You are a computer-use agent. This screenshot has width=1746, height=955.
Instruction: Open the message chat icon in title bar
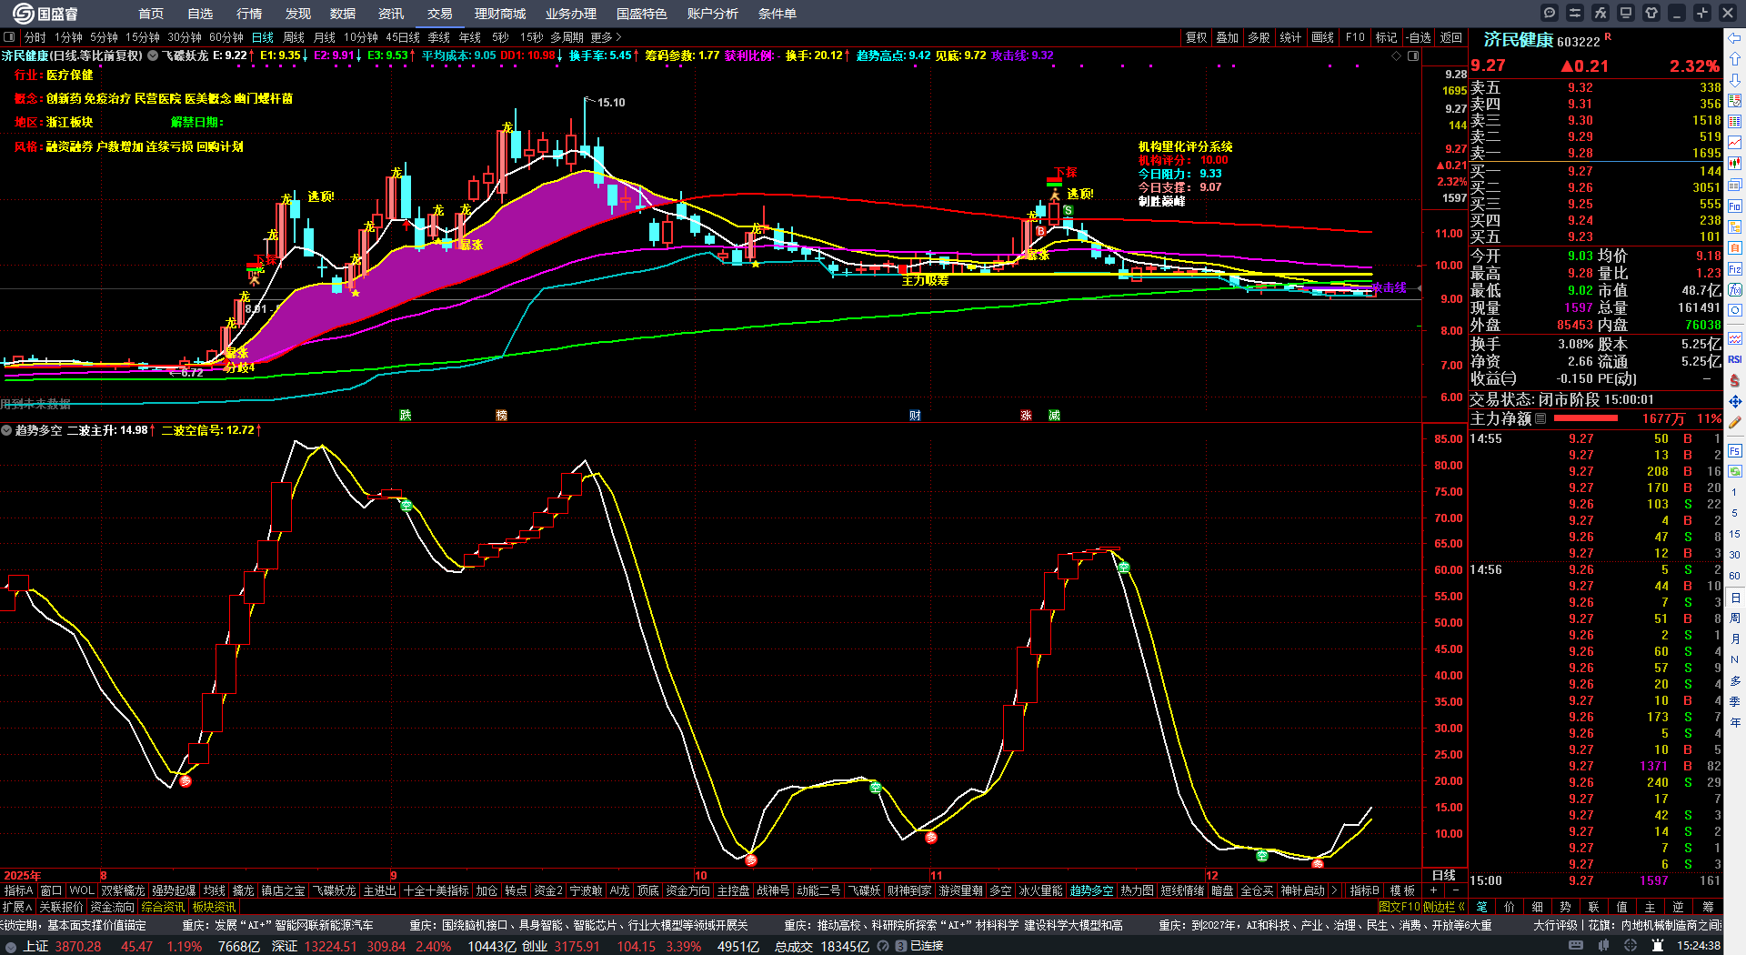point(1550,13)
